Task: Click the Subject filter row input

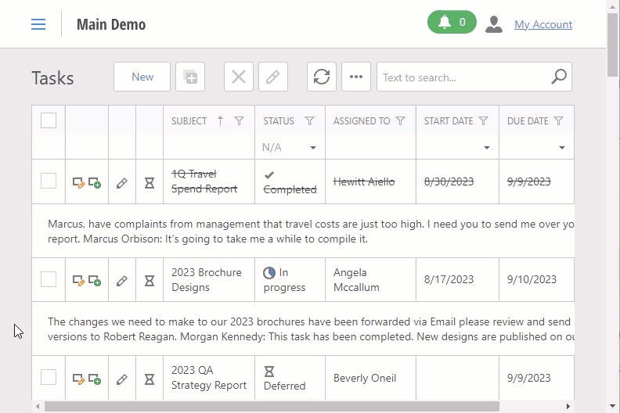Action: pyautogui.click(x=209, y=147)
